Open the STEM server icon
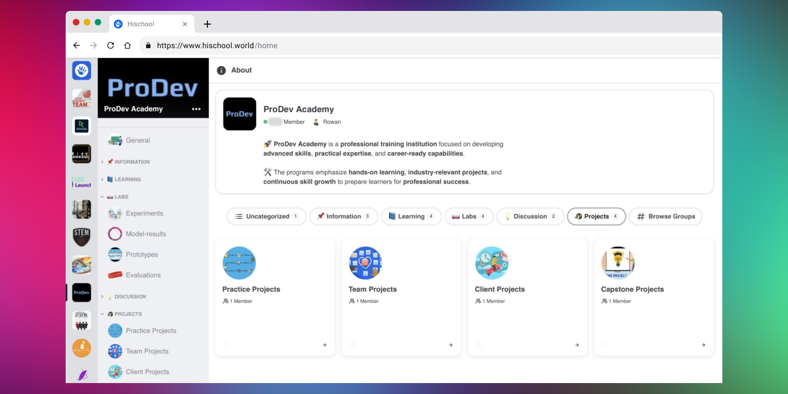The width and height of the screenshot is (788, 394). coord(82,237)
